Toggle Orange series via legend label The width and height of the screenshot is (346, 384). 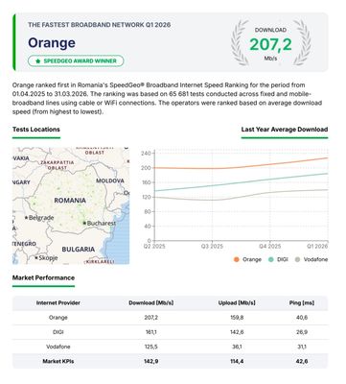click(252, 259)
